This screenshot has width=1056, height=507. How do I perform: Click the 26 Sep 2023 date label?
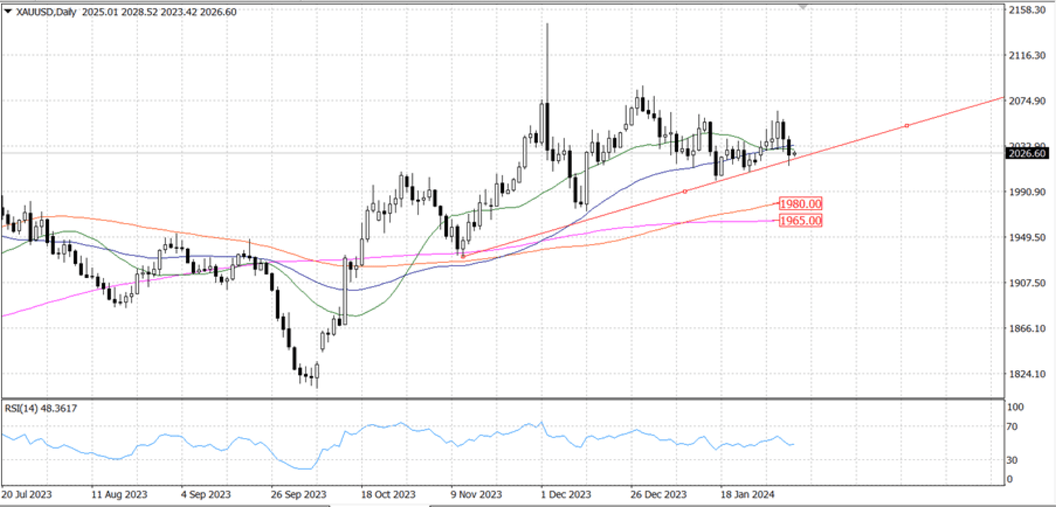click(x=298, y=494)
